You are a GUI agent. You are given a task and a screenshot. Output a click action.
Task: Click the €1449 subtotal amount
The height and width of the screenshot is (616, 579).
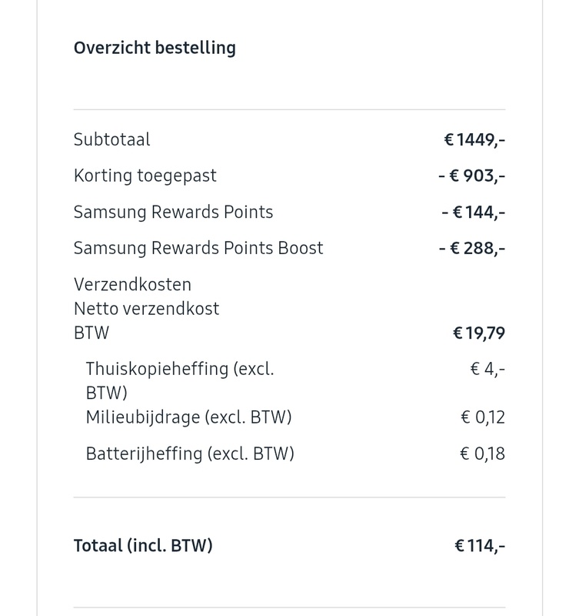474,139
